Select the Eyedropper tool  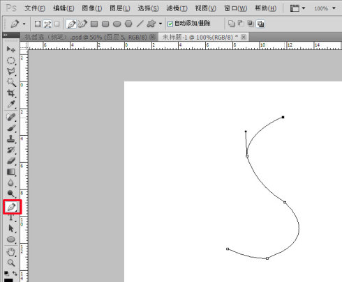[10, 104]
